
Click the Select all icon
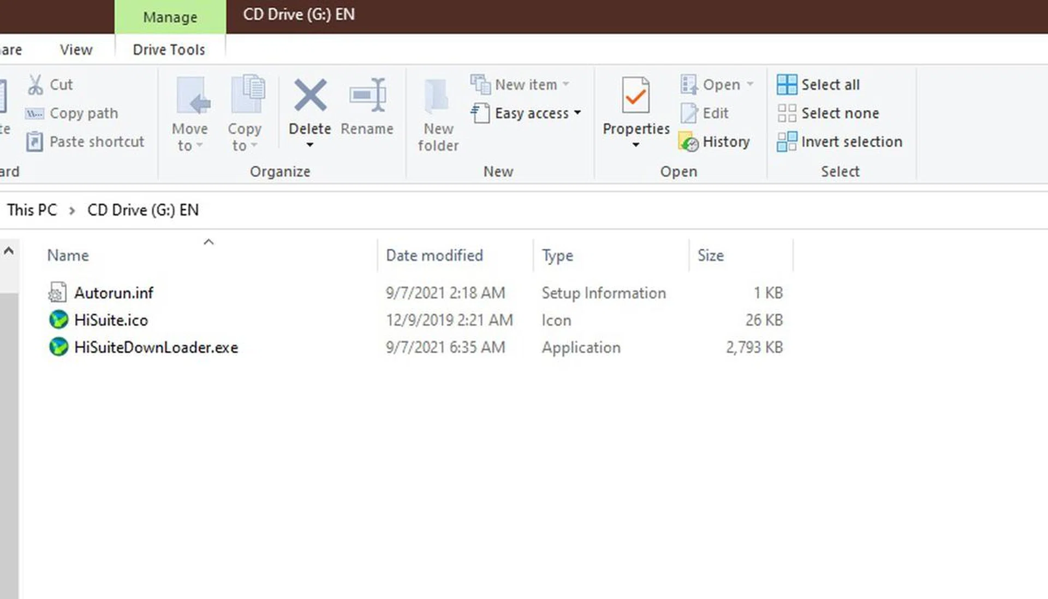tap(787, 85)
